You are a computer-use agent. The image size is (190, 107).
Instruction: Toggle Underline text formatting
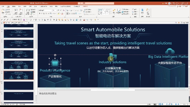44,13
